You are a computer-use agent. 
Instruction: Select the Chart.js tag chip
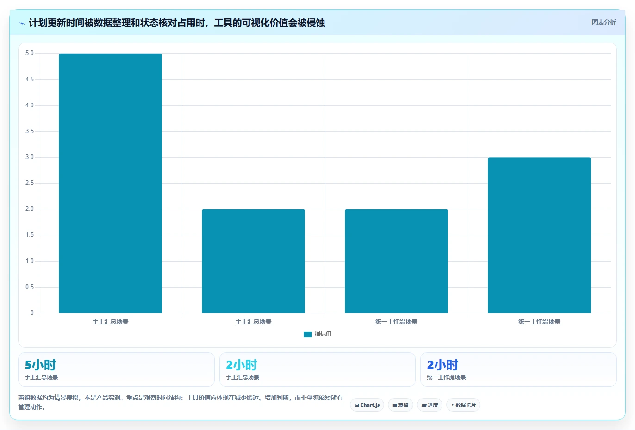tap(367, 405)
